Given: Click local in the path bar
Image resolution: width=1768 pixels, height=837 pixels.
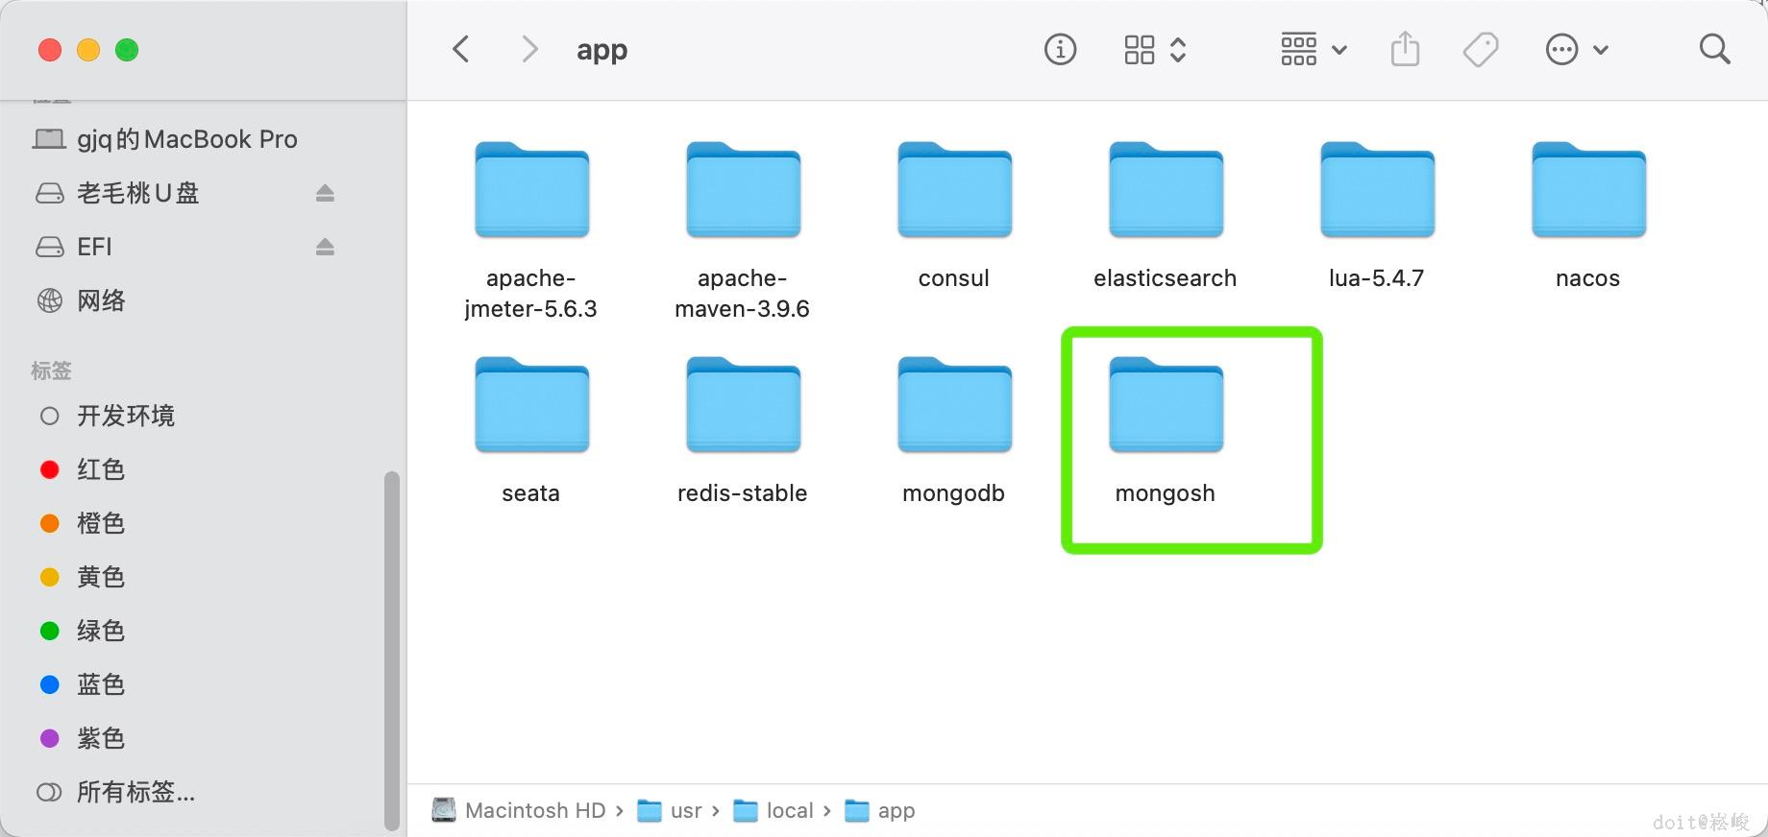Looking at the screenshot, I should [x=773, y=810].
